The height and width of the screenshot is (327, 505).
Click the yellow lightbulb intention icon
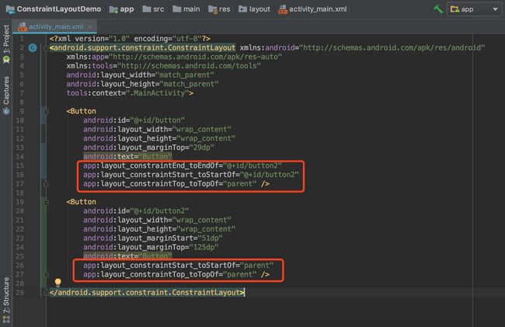coord(58,282)
